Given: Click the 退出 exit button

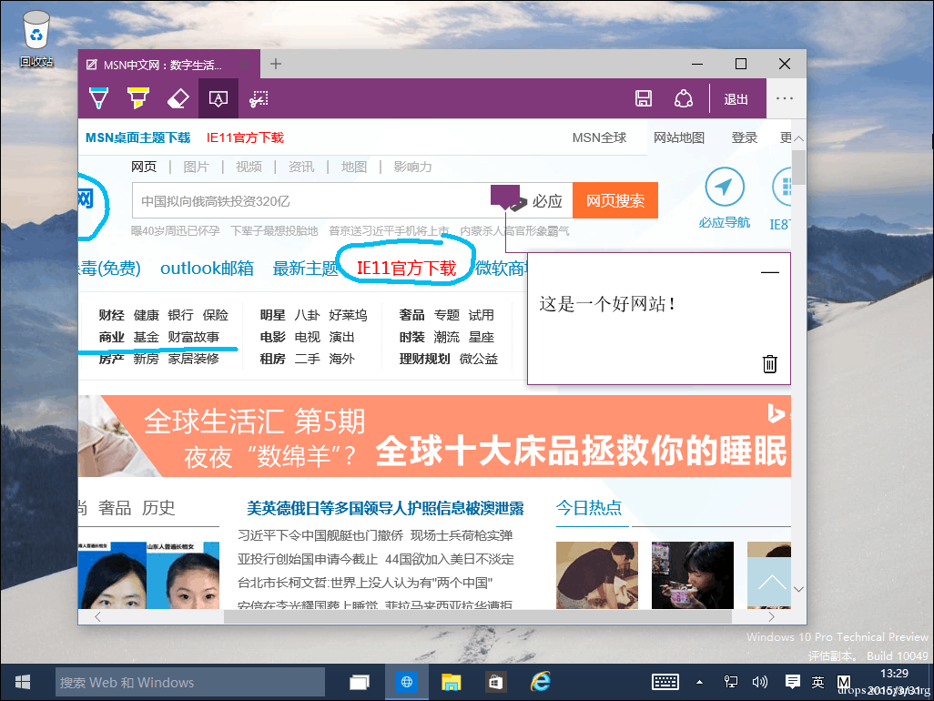Looking at the screenshot, I should click(736, 99).
